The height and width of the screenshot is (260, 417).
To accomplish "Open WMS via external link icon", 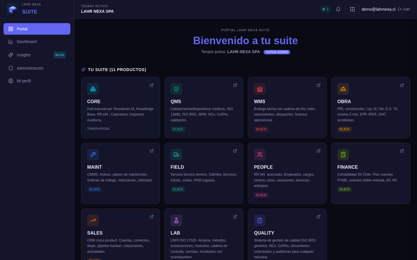I will [319, 85].
